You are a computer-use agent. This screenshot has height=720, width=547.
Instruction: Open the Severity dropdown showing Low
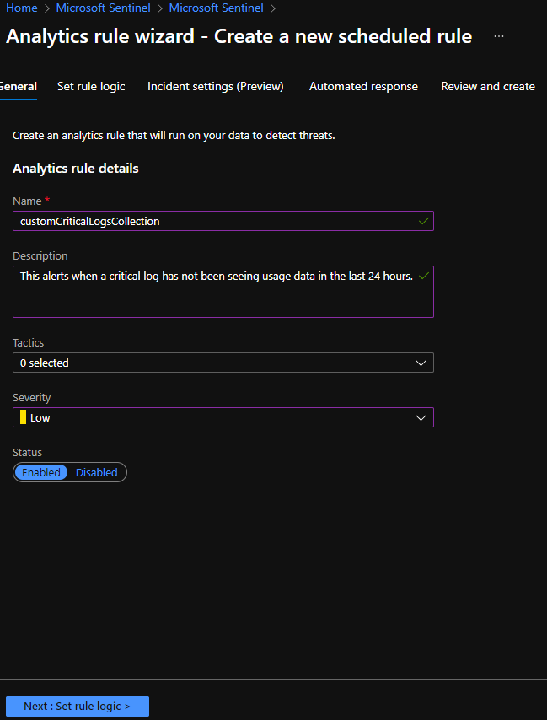[x=223, y=417]
